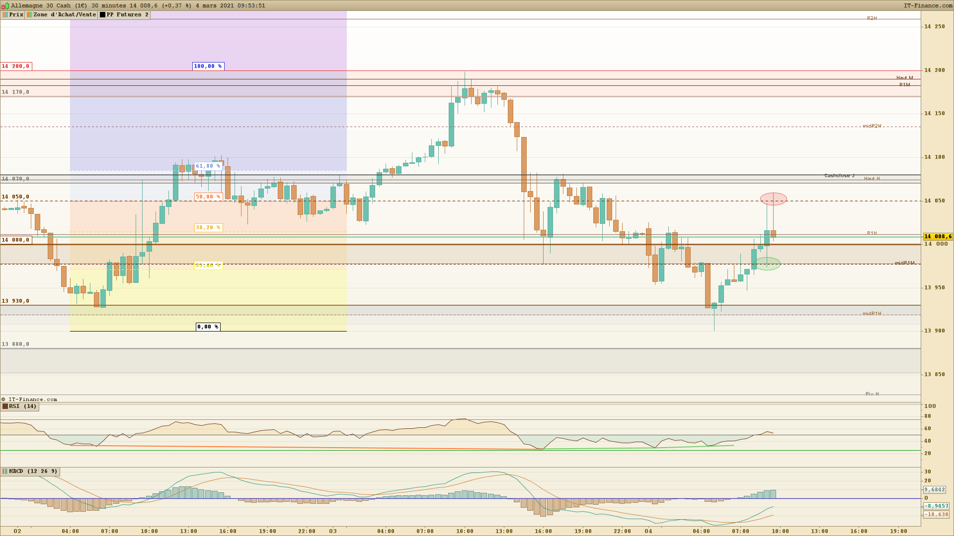Click the yellow current price tag 14 008,6
This screenshot has height=536, width=954.
point(938,237)
